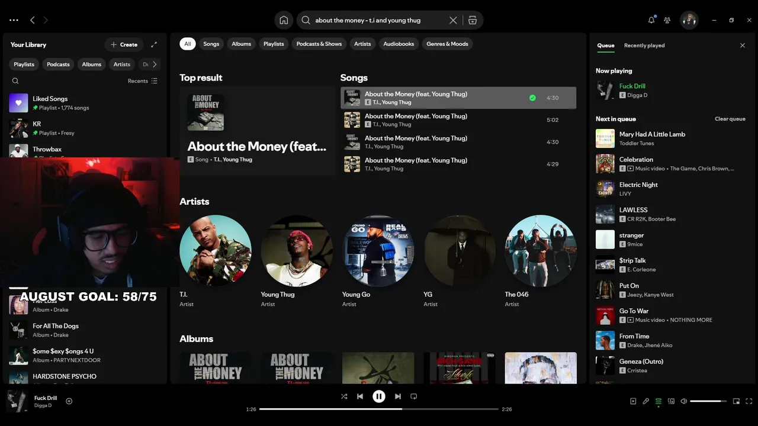Open HARDSTONE PSYCHO in the library
Viewport: 758px width, 426px height.
coord(85,376)
